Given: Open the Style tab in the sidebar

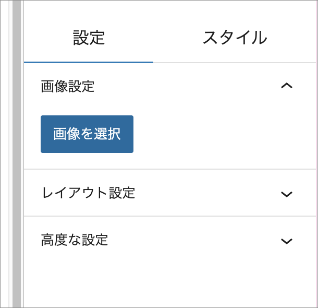Looking at the screenshot, I should 235,38.
